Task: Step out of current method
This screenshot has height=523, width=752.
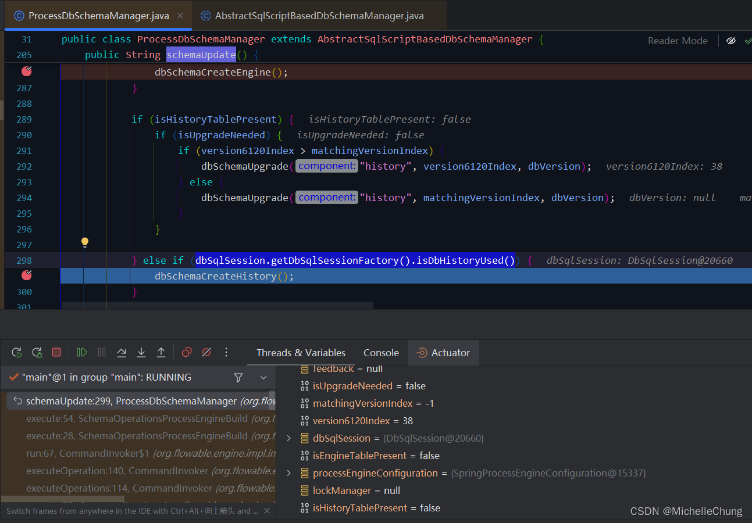Action: pos(161,352)
